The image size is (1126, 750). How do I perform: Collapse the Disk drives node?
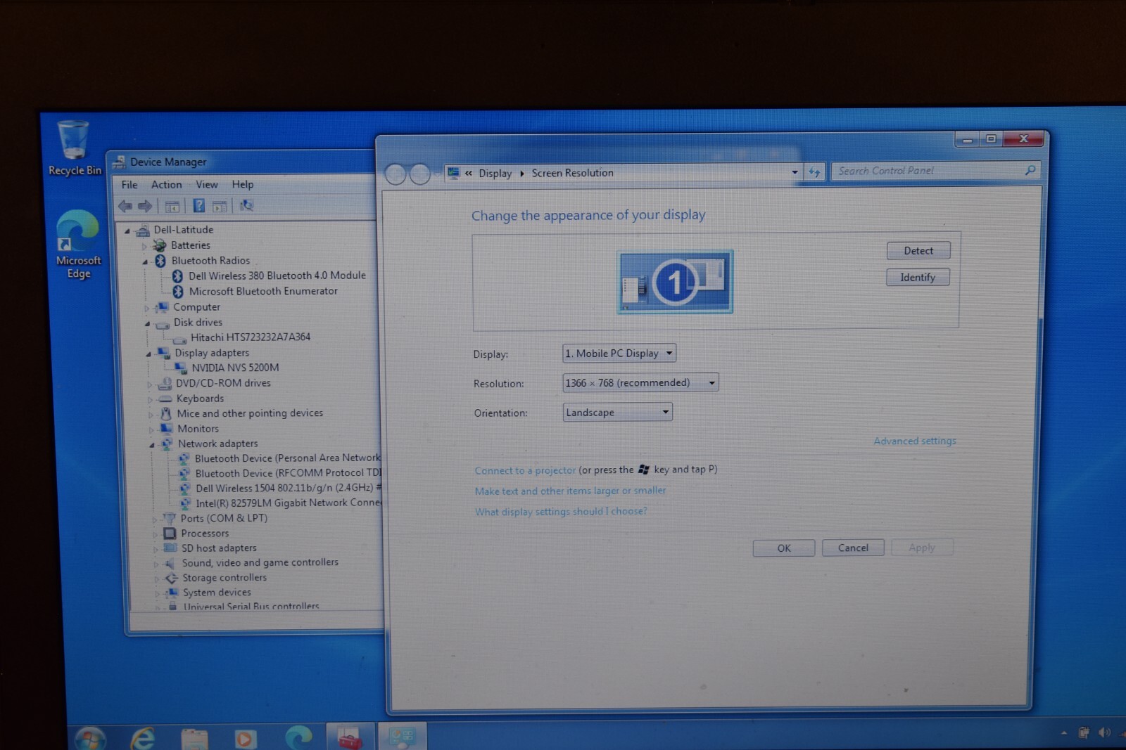pyautogui.click(x=147, y=324)
